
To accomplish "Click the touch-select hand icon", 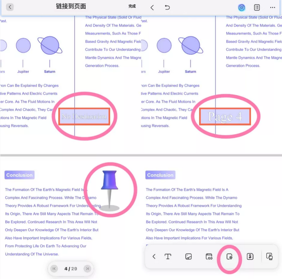I will click(x=270, y=257).
